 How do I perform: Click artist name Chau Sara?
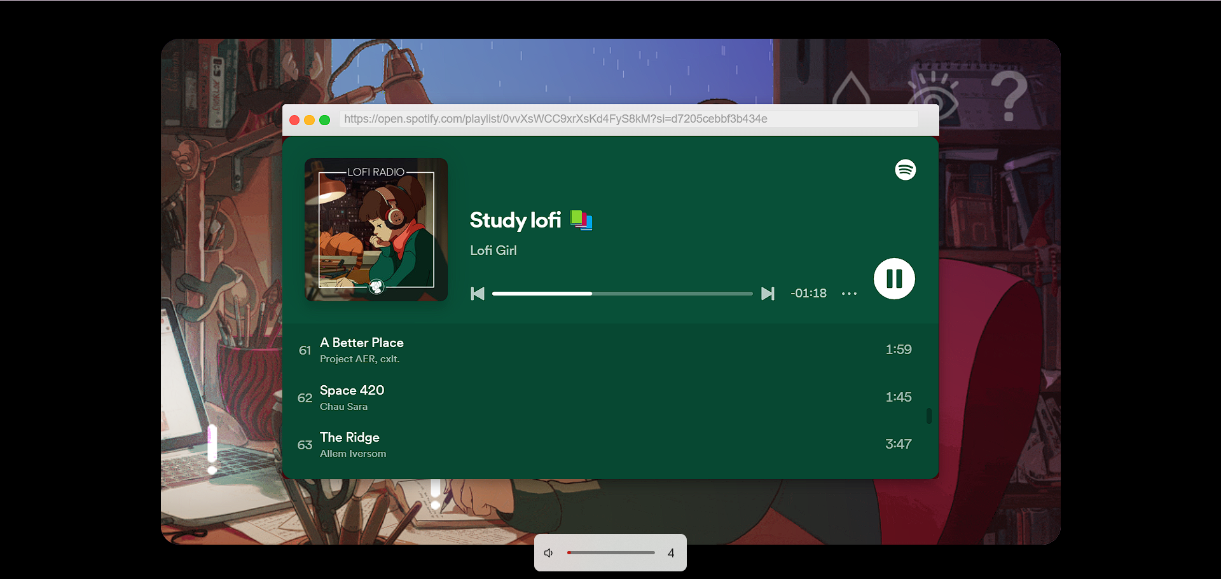click(343, 407)
